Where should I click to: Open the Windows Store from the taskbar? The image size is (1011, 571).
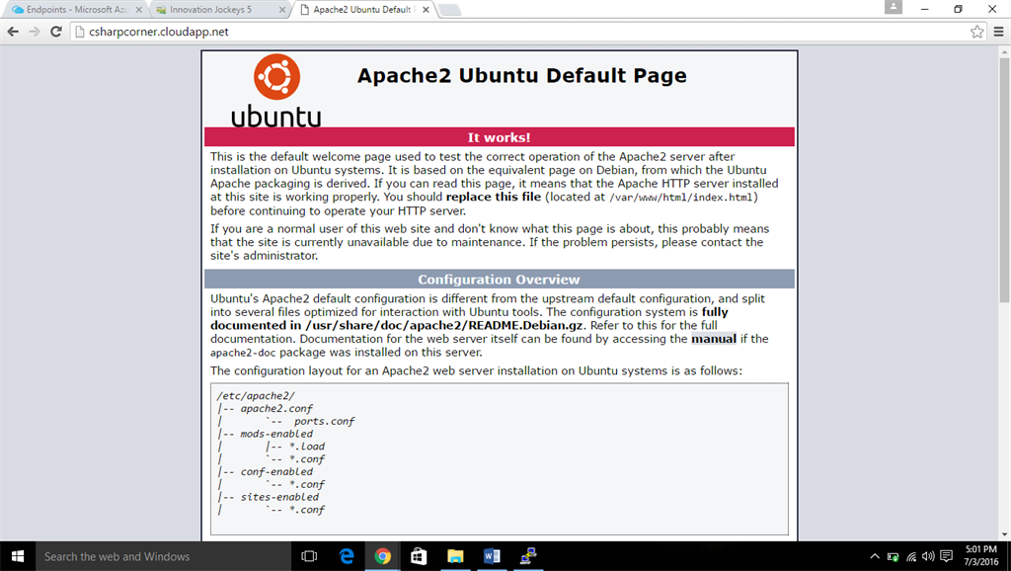419,556
